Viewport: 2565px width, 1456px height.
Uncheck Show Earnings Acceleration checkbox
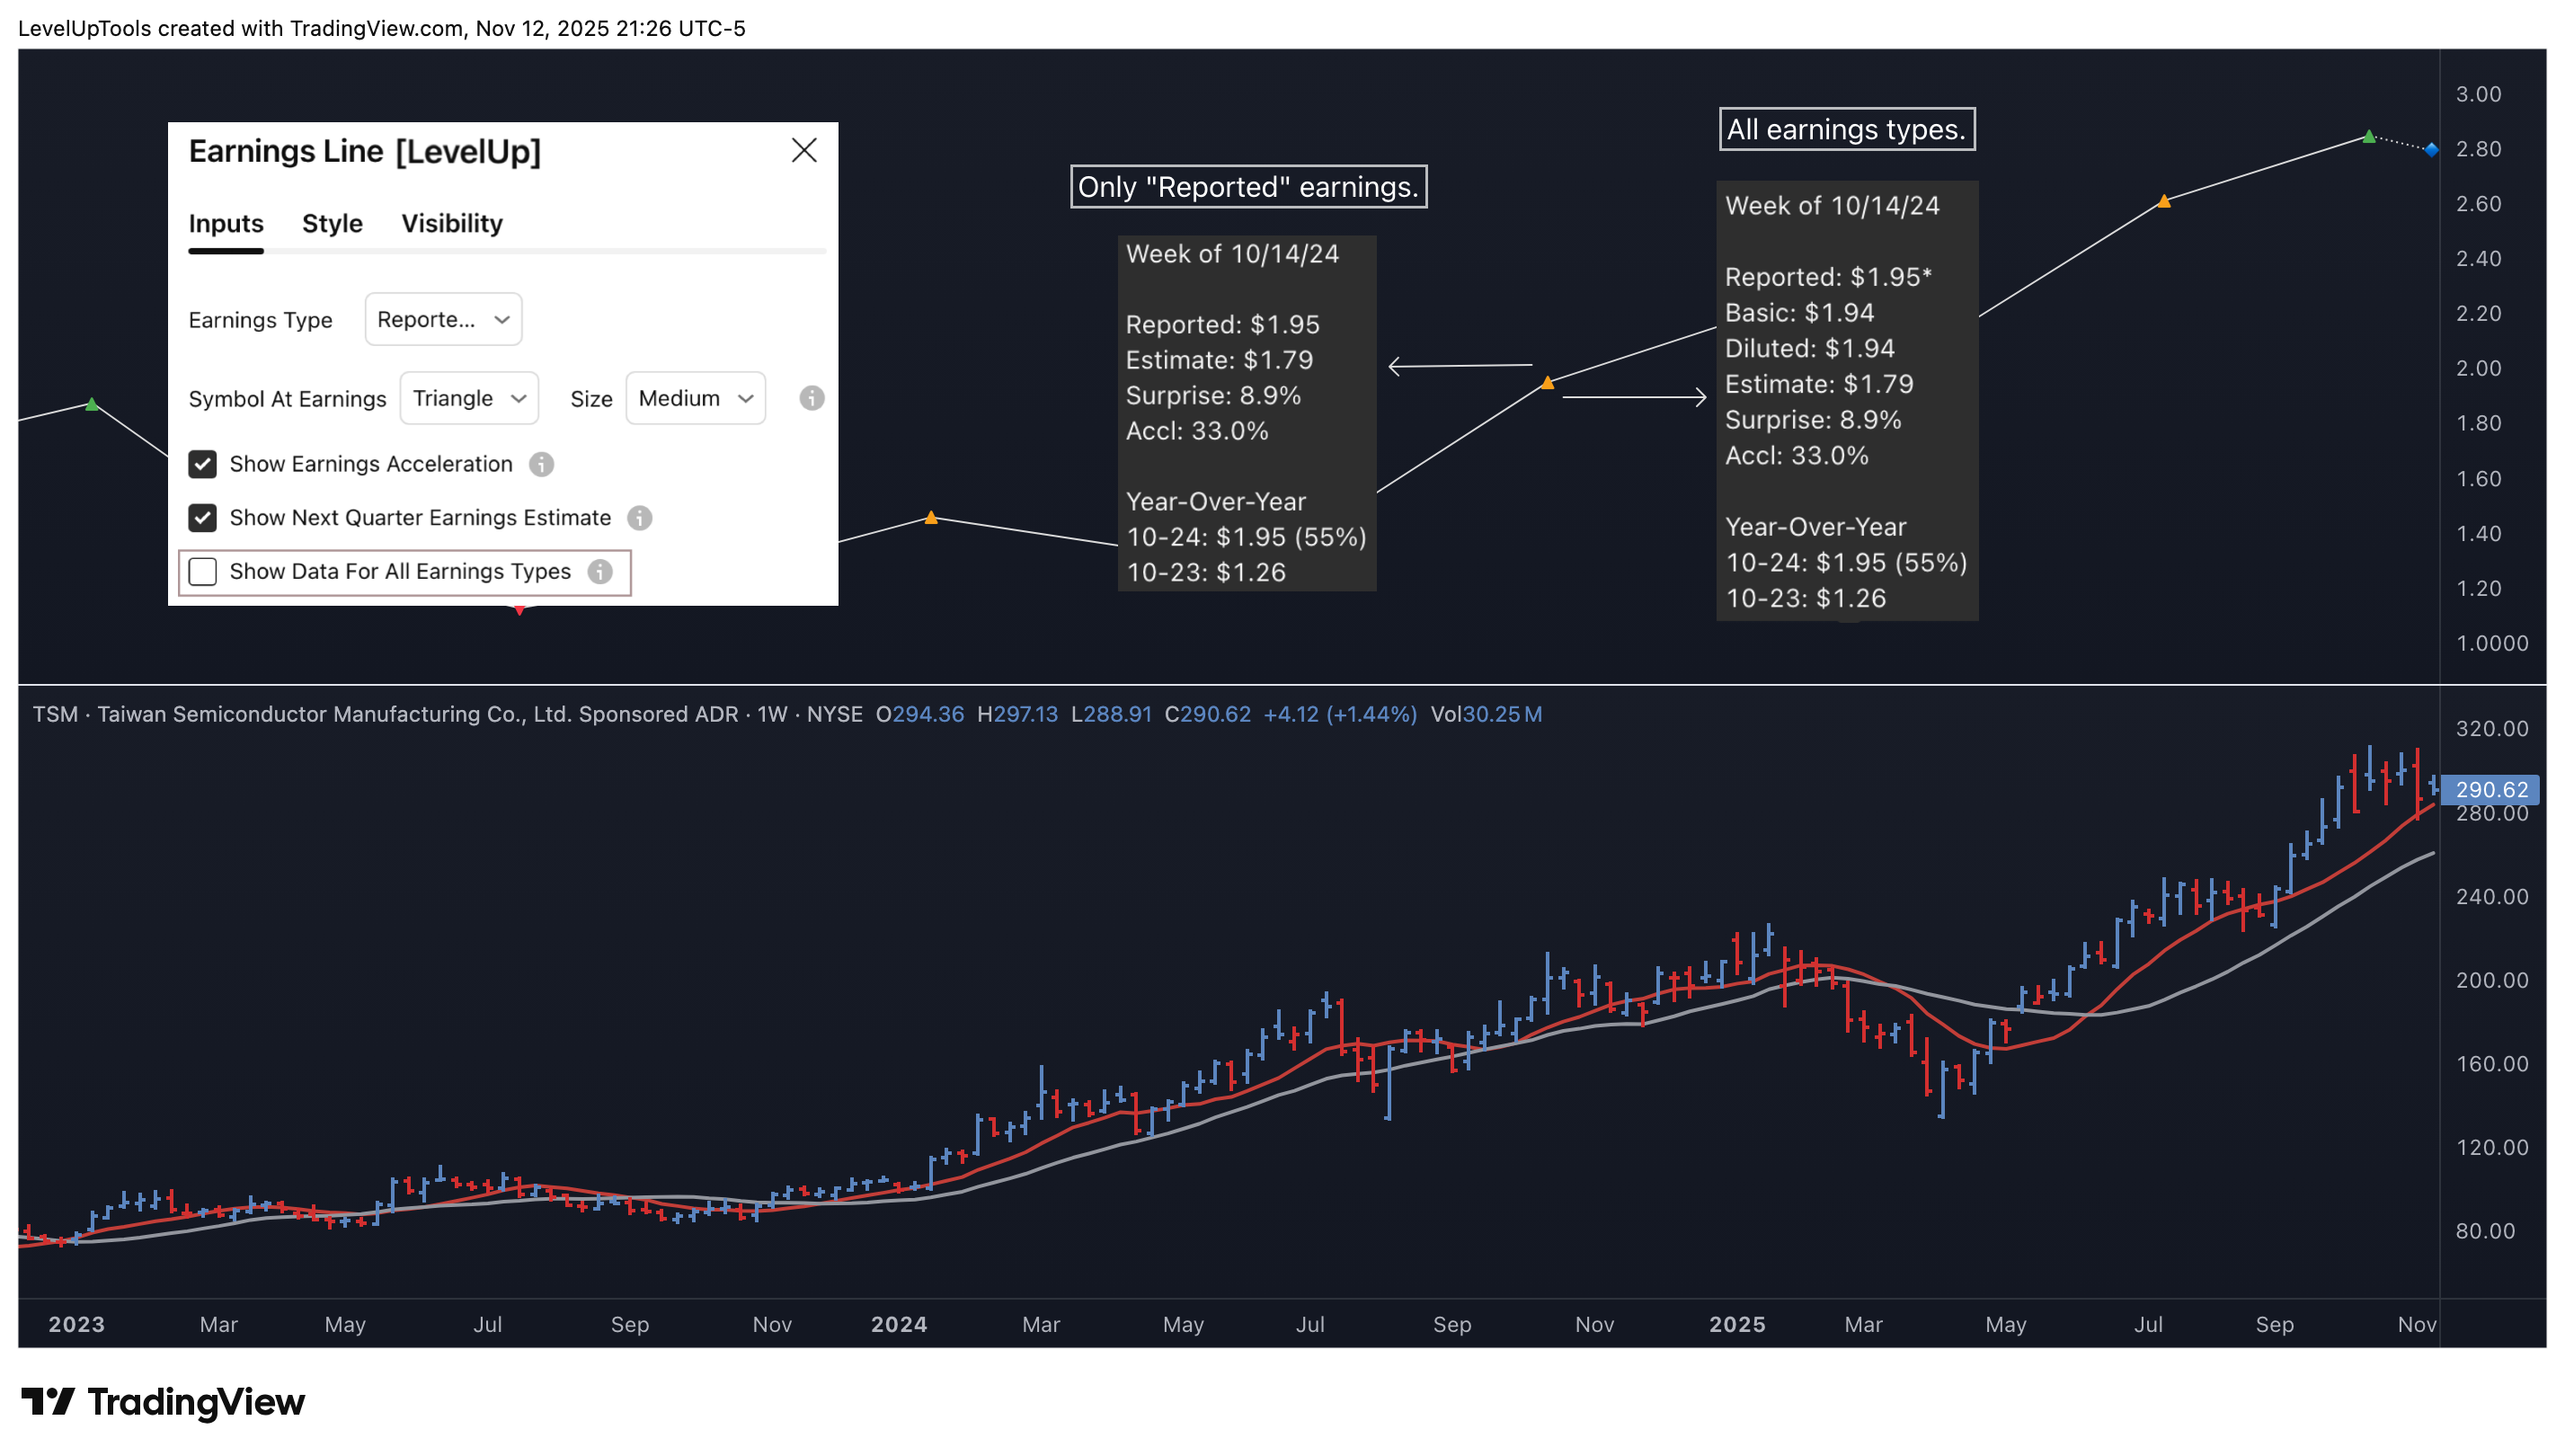[x=203, y=464]
